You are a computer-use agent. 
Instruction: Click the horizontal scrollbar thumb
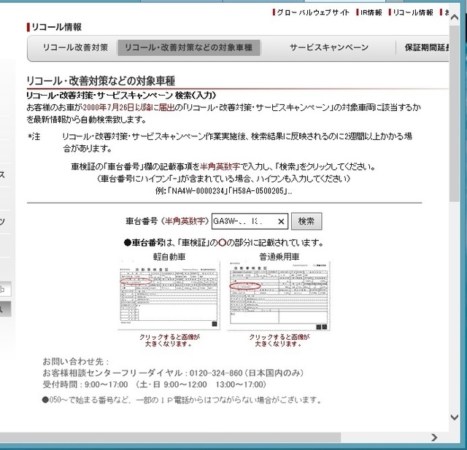(x=170, y=437)
